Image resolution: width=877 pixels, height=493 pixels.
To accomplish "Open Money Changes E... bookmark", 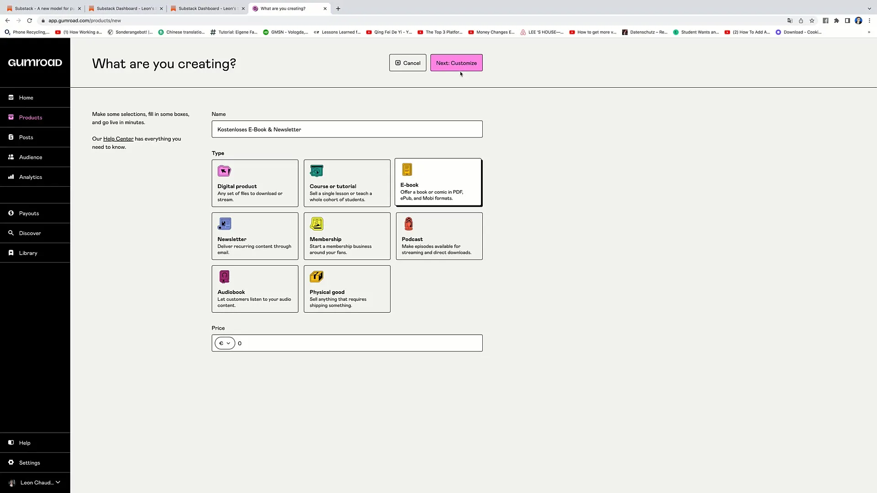I will click(491, 32).
